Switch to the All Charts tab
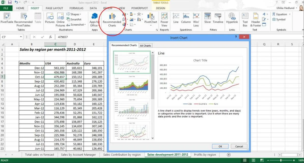The width and height of the screenshot is (304, 163). pos(145,46)
